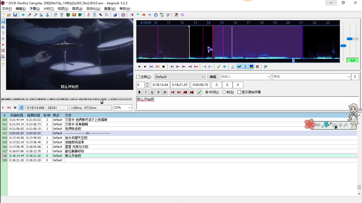Save subtitles floppy disk icon
The width and height of the screenshot is (362, 203).
pos(15,15)
